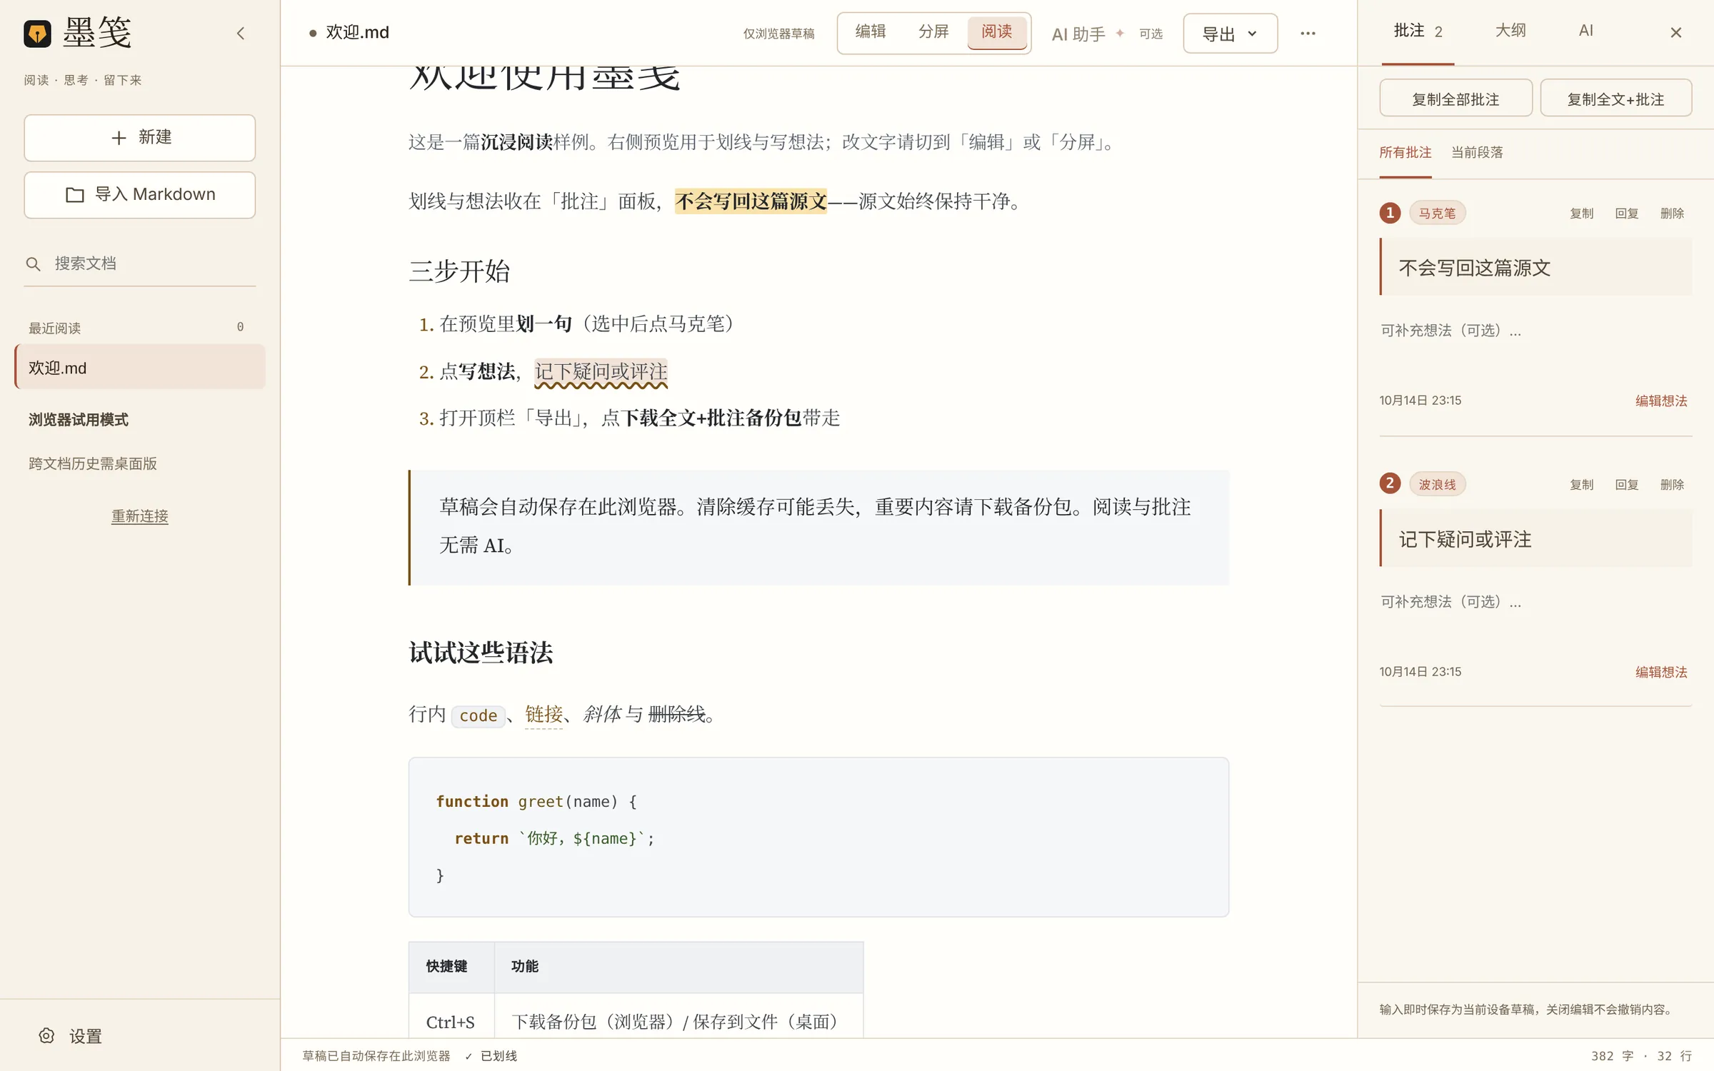Click 删除 on the 波浪线 annotation
1714x1071 pixels.
point(1672,485)
